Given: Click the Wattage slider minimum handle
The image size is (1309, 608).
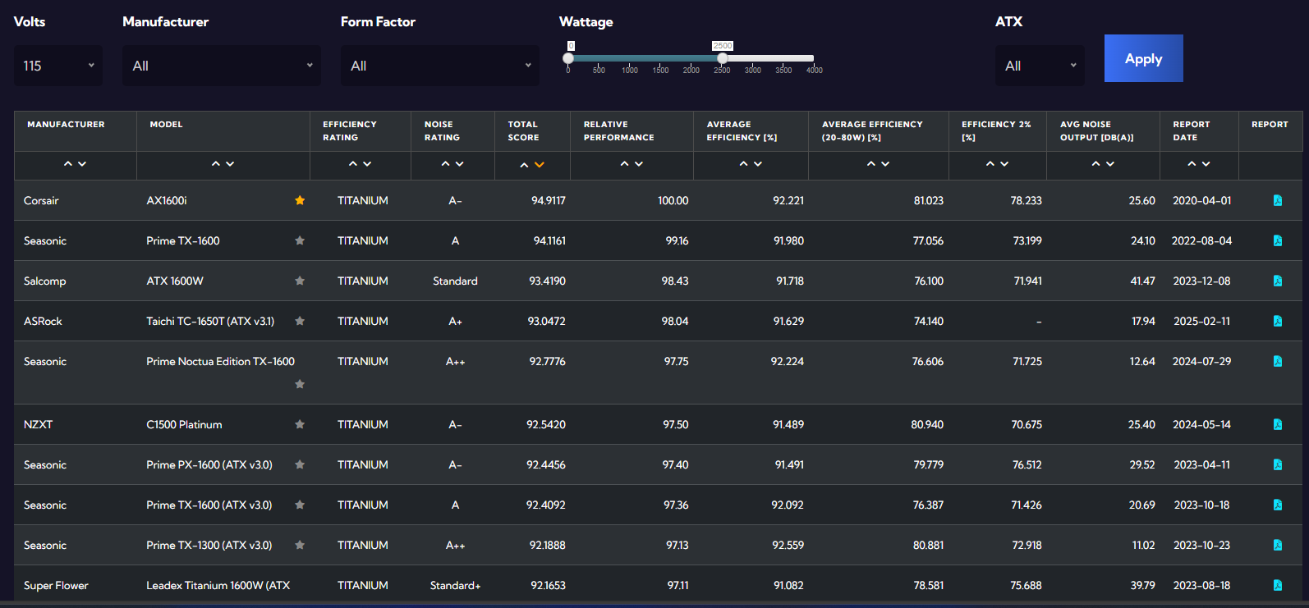Looking at the screenshot, I should click(568, 58).
